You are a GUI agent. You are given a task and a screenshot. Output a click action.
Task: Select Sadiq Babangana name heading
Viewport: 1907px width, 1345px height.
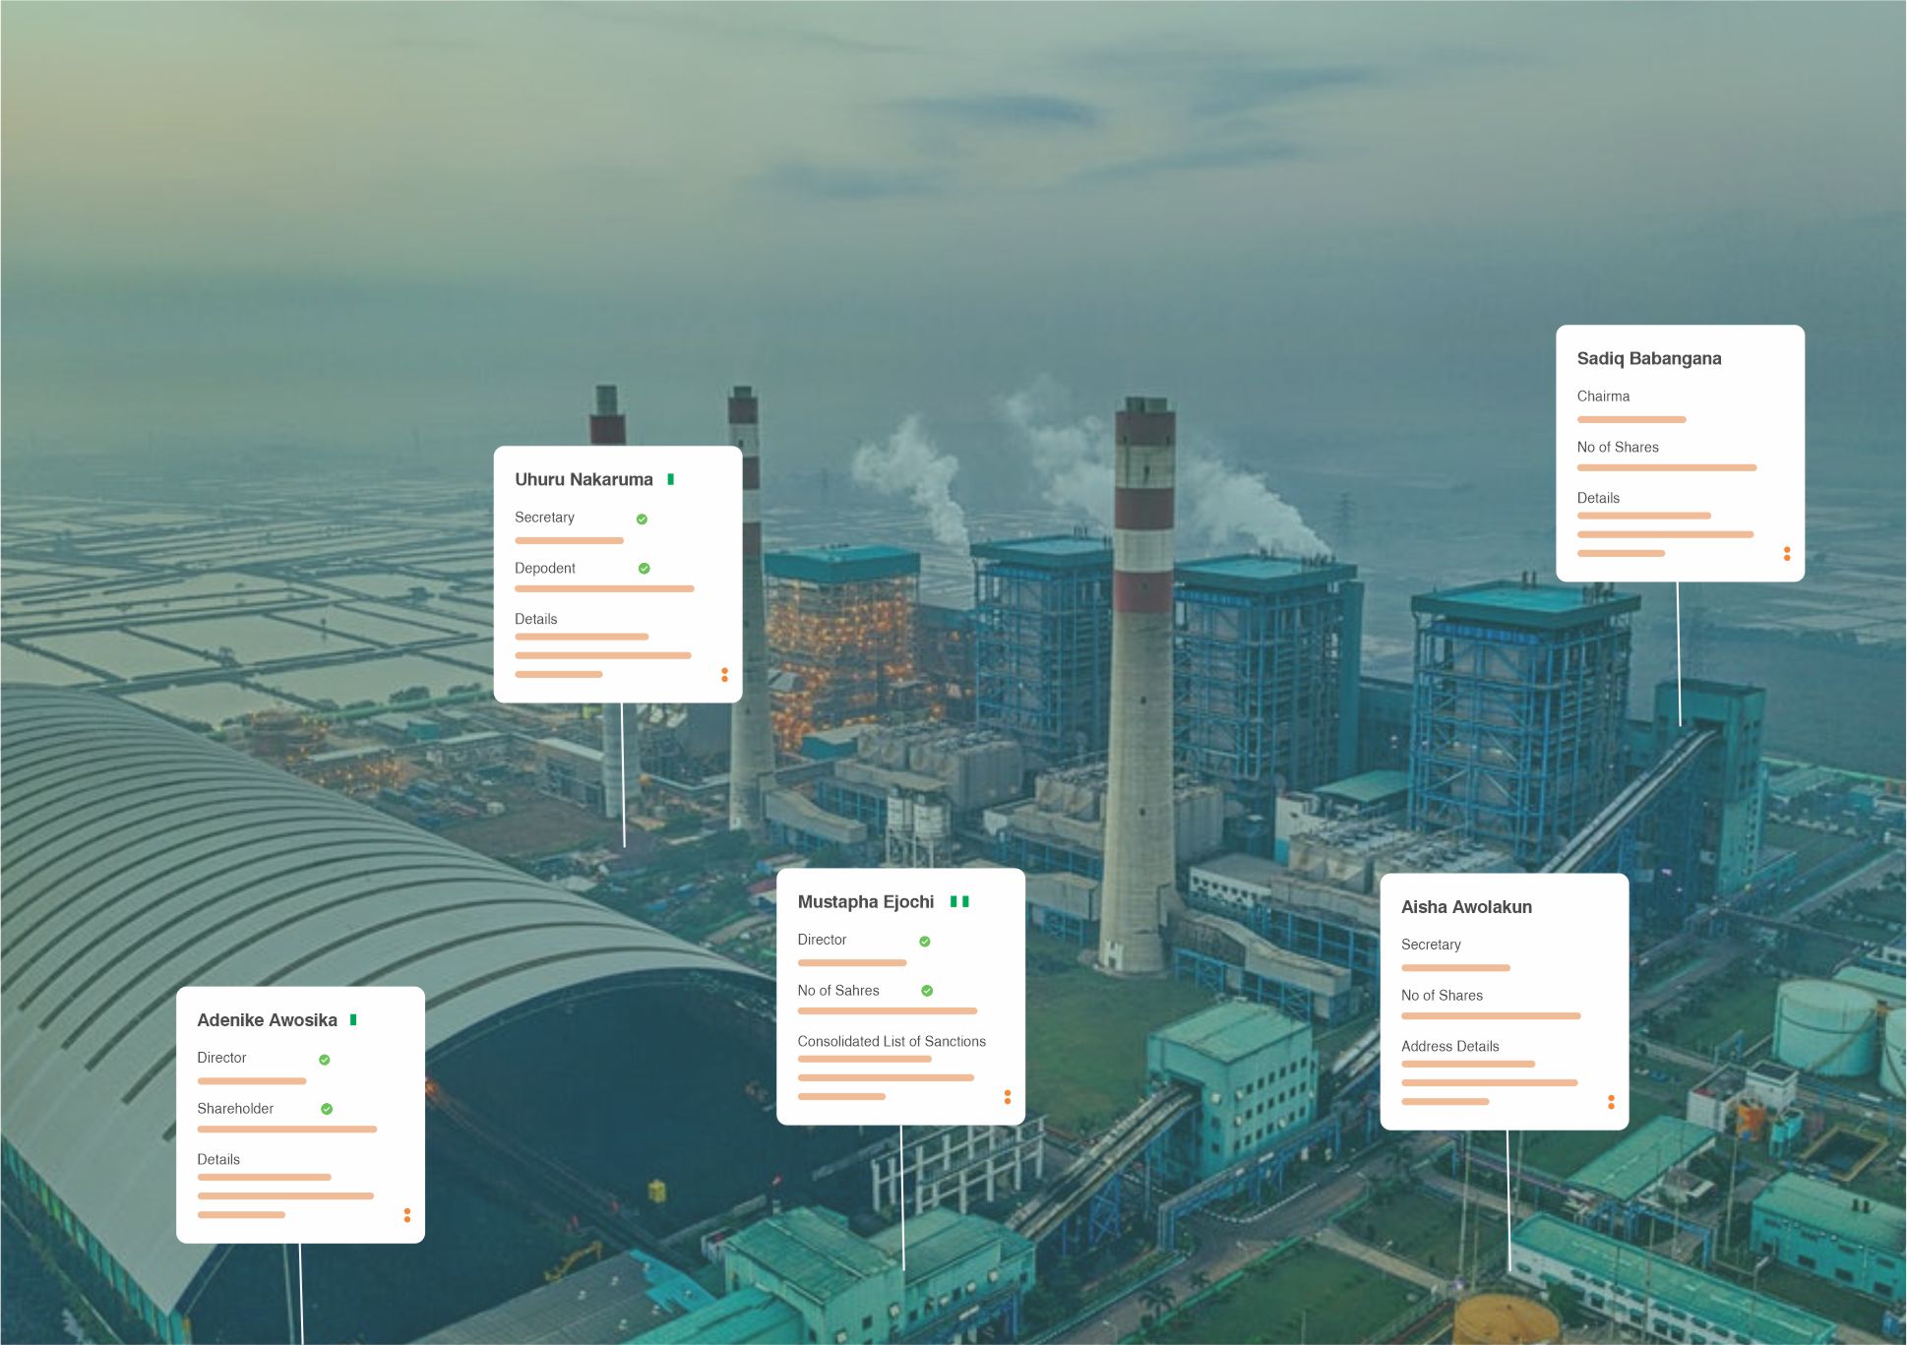1648,358
